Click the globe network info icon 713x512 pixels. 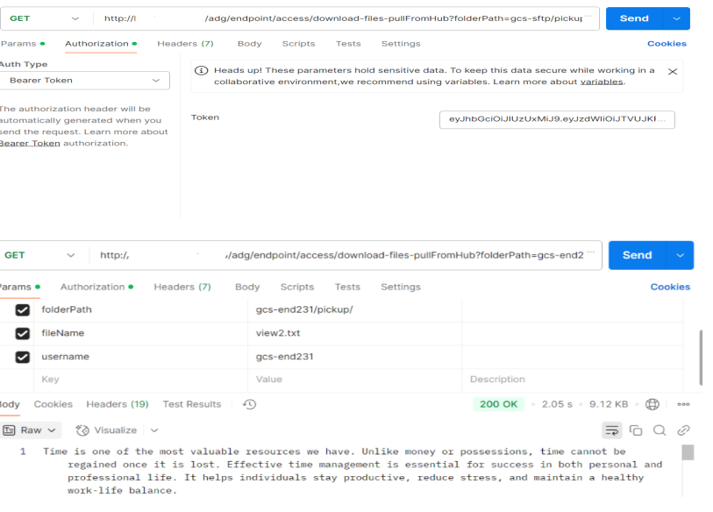[x=652, y=404]
